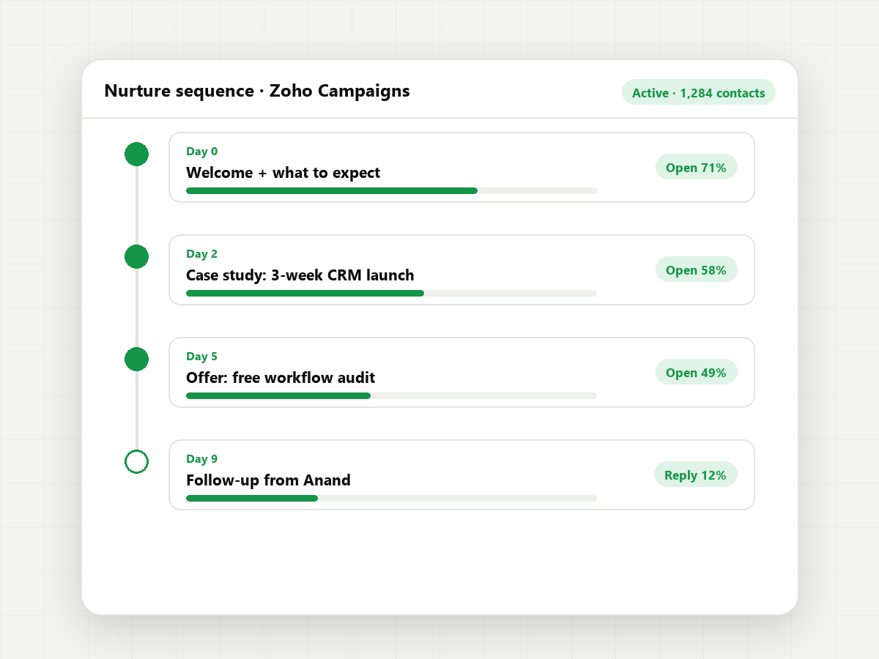879x659 pixels.
Task: Click the progress bar under Welcome + what to expect
Action: click(391, 190)
